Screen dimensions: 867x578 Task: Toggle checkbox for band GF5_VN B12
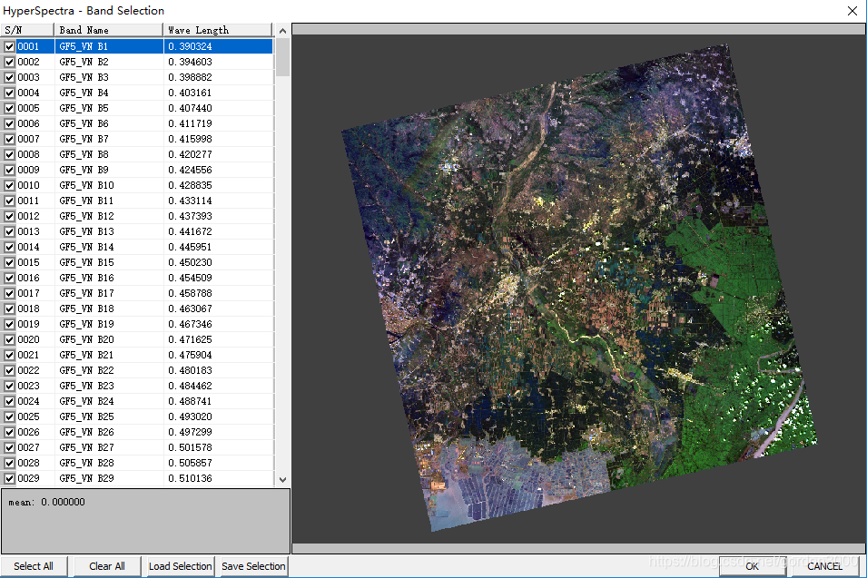(x=10, y=216)
